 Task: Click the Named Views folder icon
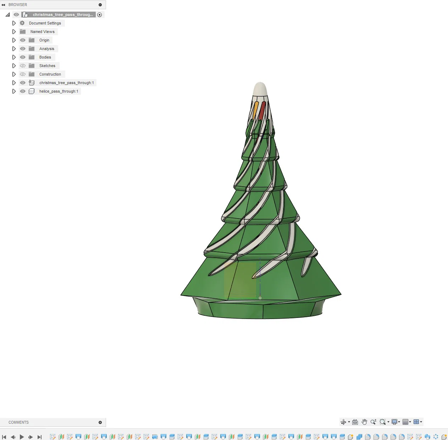pyautogui.click(x=23, y=32)
